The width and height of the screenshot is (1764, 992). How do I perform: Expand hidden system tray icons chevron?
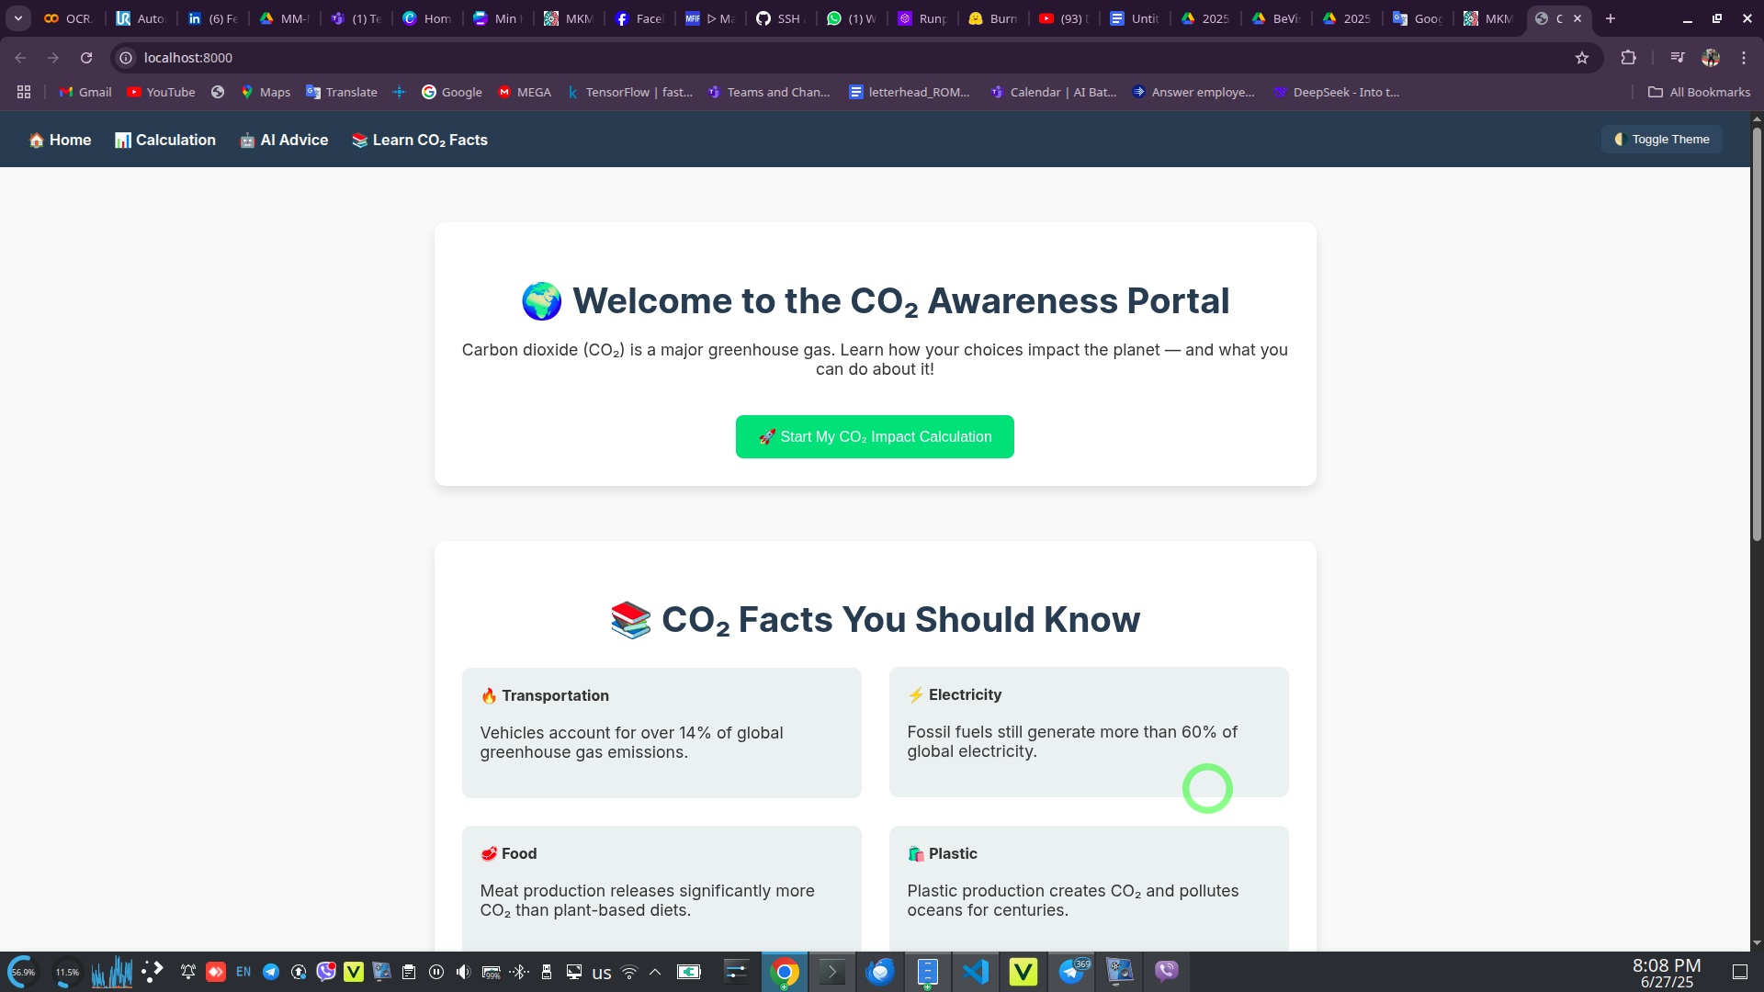tap(655, 972)
